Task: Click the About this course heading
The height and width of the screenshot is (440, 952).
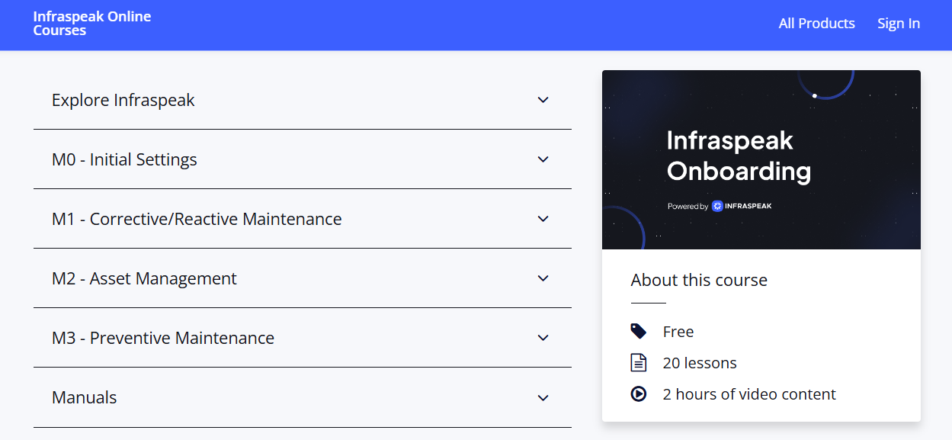Action: point(699,280)
